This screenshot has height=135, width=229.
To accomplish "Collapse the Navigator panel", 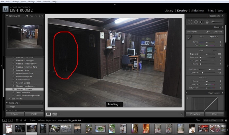I will pos(7,16).
